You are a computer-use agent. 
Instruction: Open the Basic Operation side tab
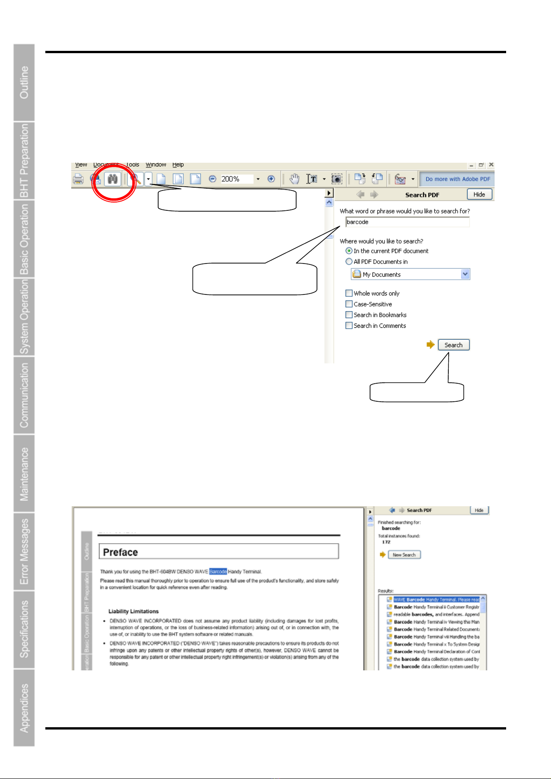coord(24,239)
